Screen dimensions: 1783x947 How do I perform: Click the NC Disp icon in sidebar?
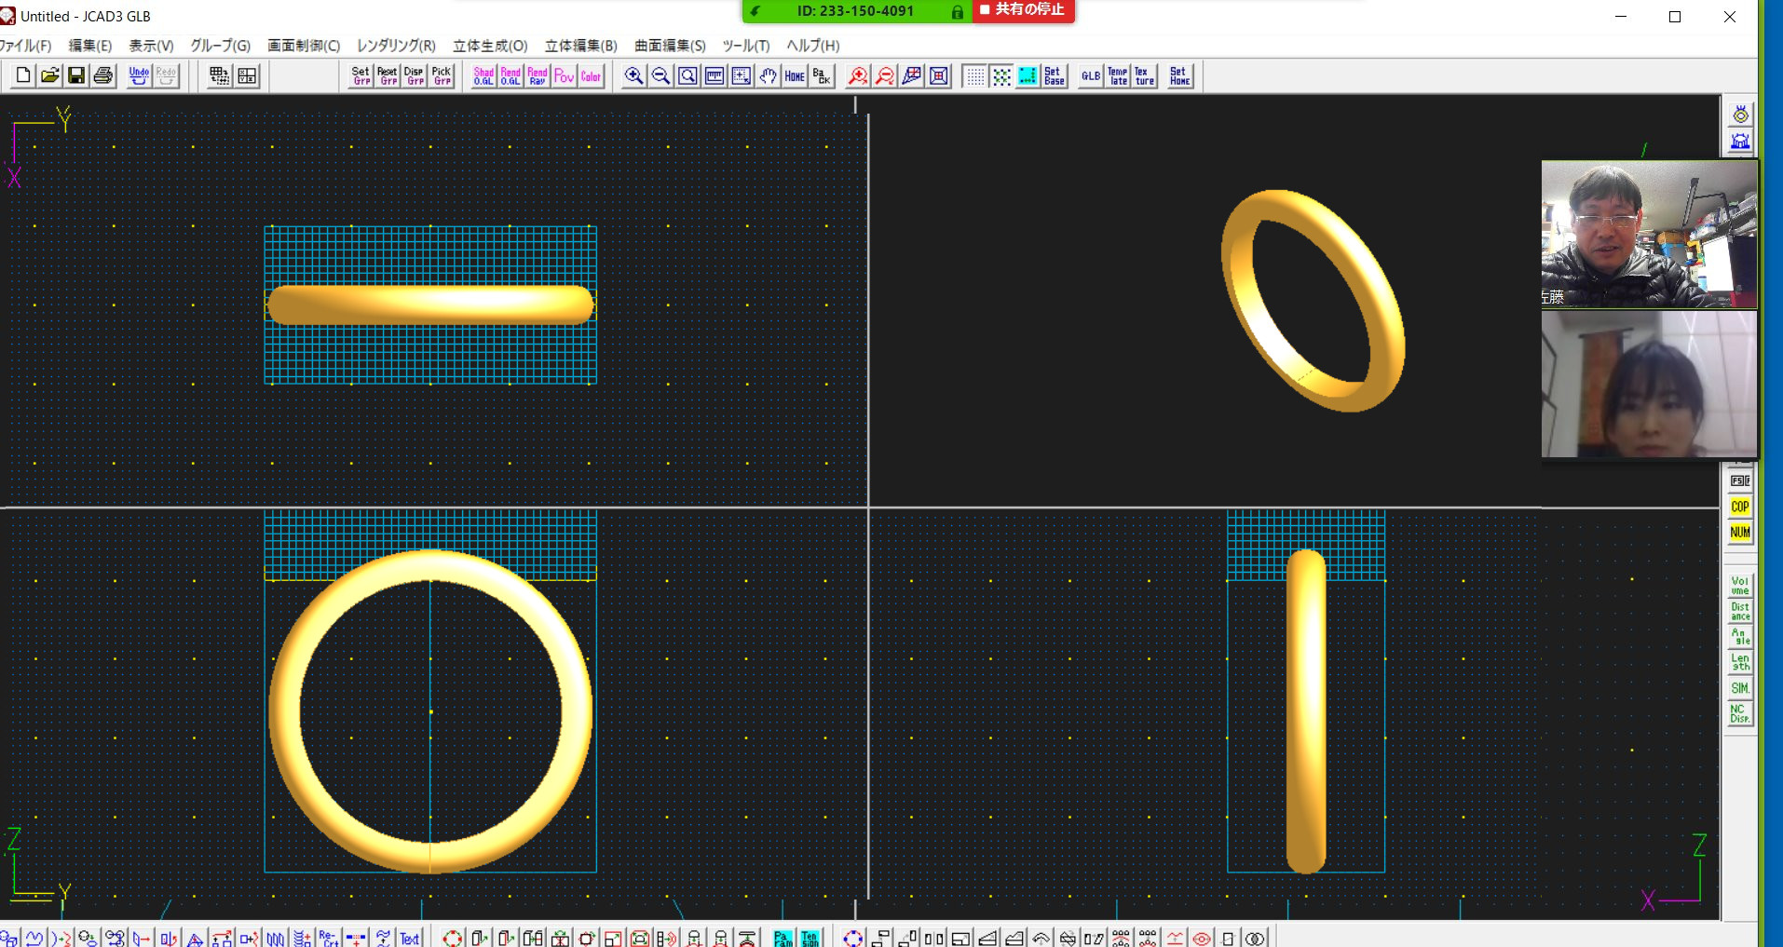coord(1740,714)
